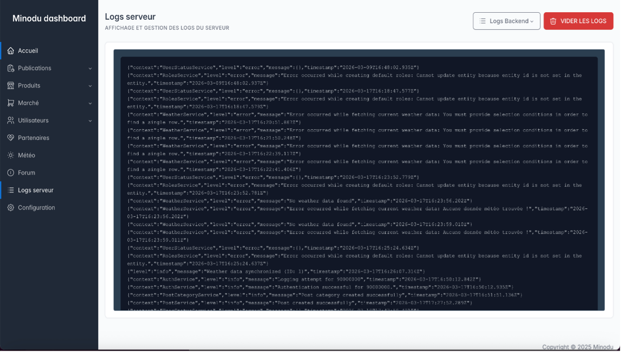The width and height of the screenshot is (621, 352).
Task: Expand the Marché submenu chevron
Action: click(x=90, y=103)
